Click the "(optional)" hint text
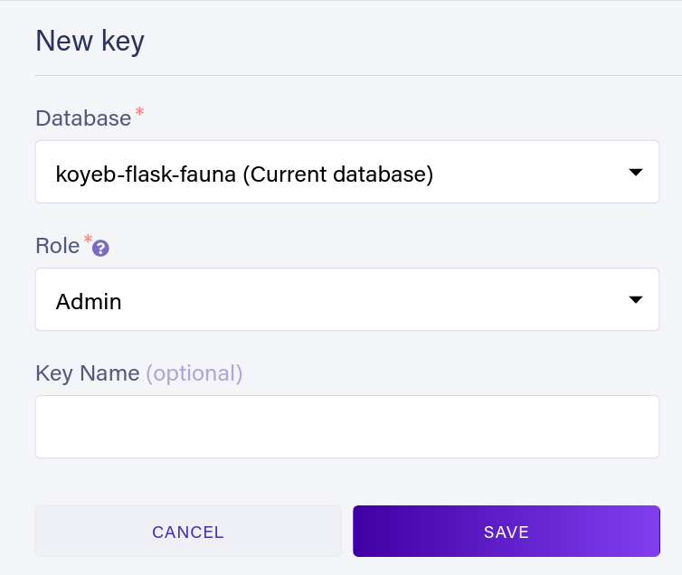 coord(194,373)
